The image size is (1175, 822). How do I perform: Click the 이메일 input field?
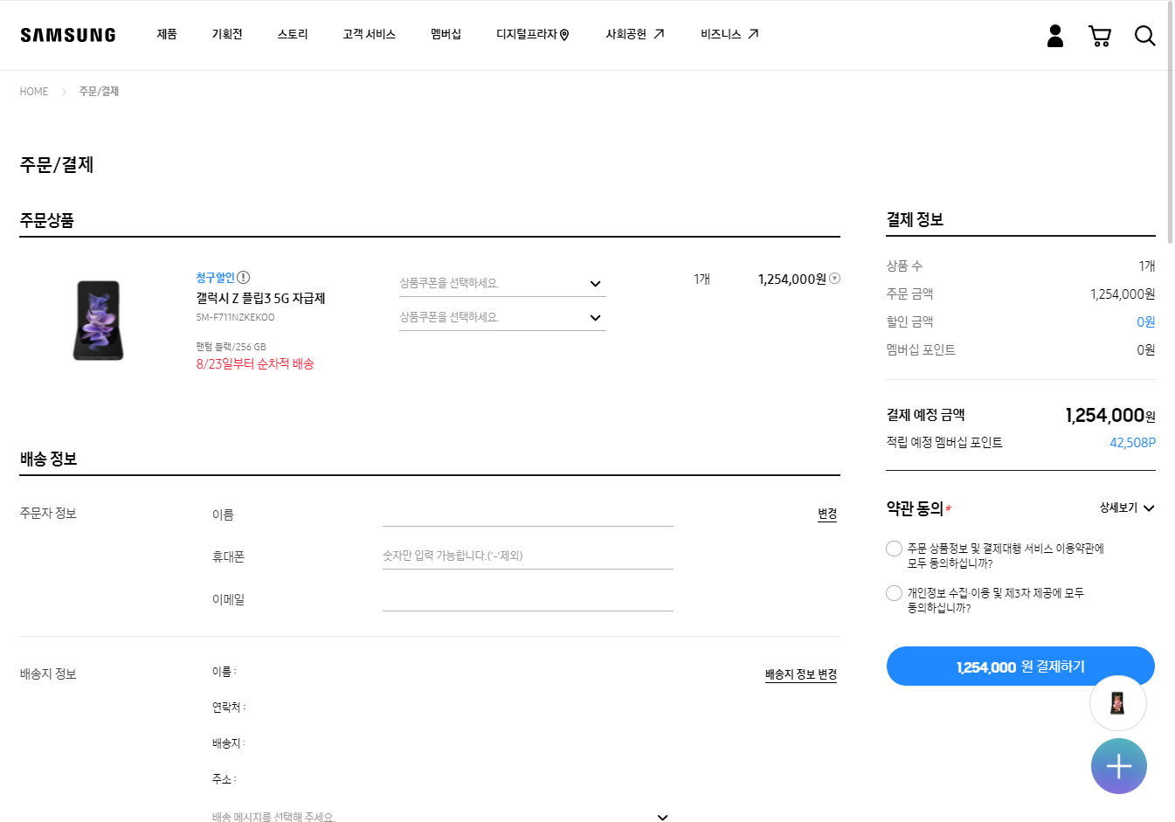pyautogui.click(x=528, y=599)
